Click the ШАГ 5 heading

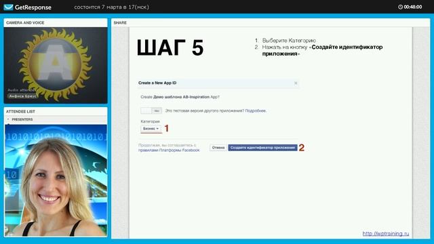(x=170, y=47)
